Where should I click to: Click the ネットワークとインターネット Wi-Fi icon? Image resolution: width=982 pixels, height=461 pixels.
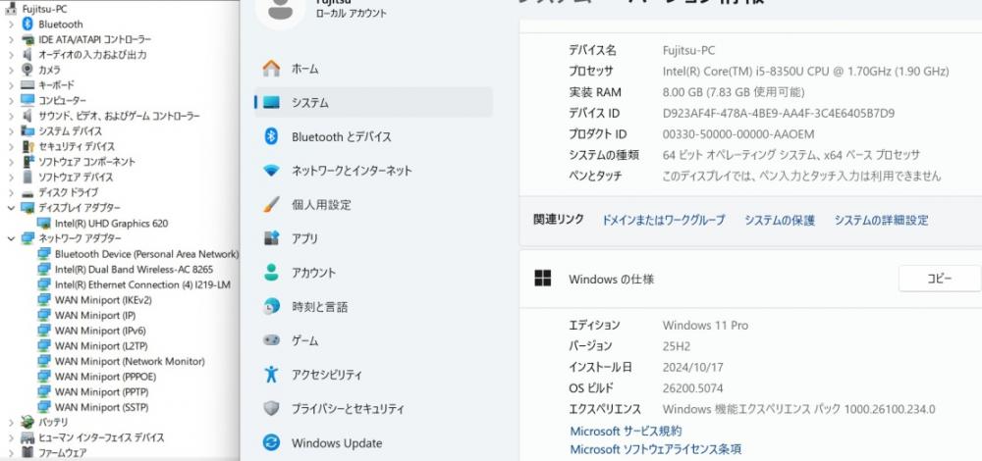pyautogui.click(x=271, y=170)
